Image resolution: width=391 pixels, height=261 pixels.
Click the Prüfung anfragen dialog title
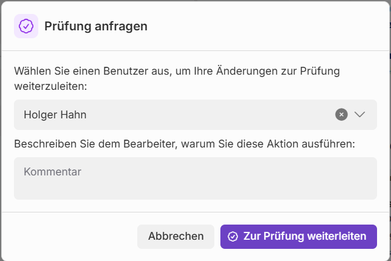pyautogui.click(x=96, y=26)
